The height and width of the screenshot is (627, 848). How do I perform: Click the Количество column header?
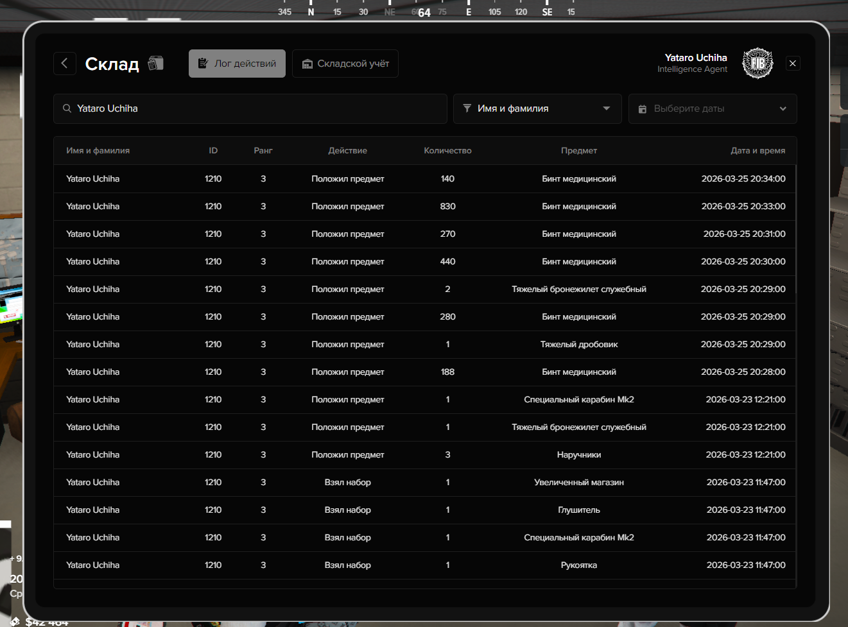click(447, 151)
